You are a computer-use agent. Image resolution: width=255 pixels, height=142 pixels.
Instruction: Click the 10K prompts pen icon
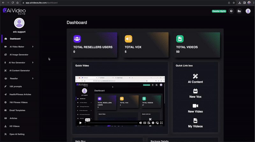pos(5,86)
